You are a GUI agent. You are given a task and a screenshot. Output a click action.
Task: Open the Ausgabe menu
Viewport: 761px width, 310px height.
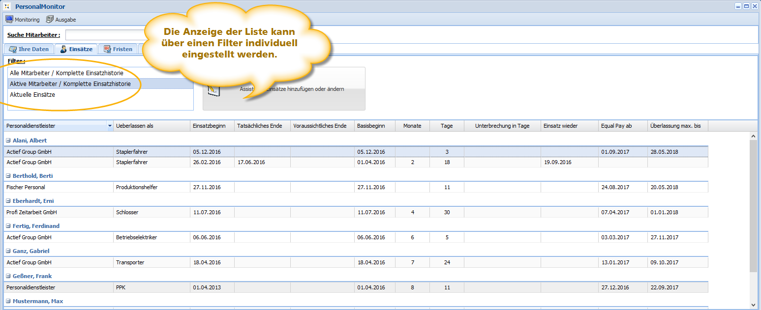(x=61, y=20)
